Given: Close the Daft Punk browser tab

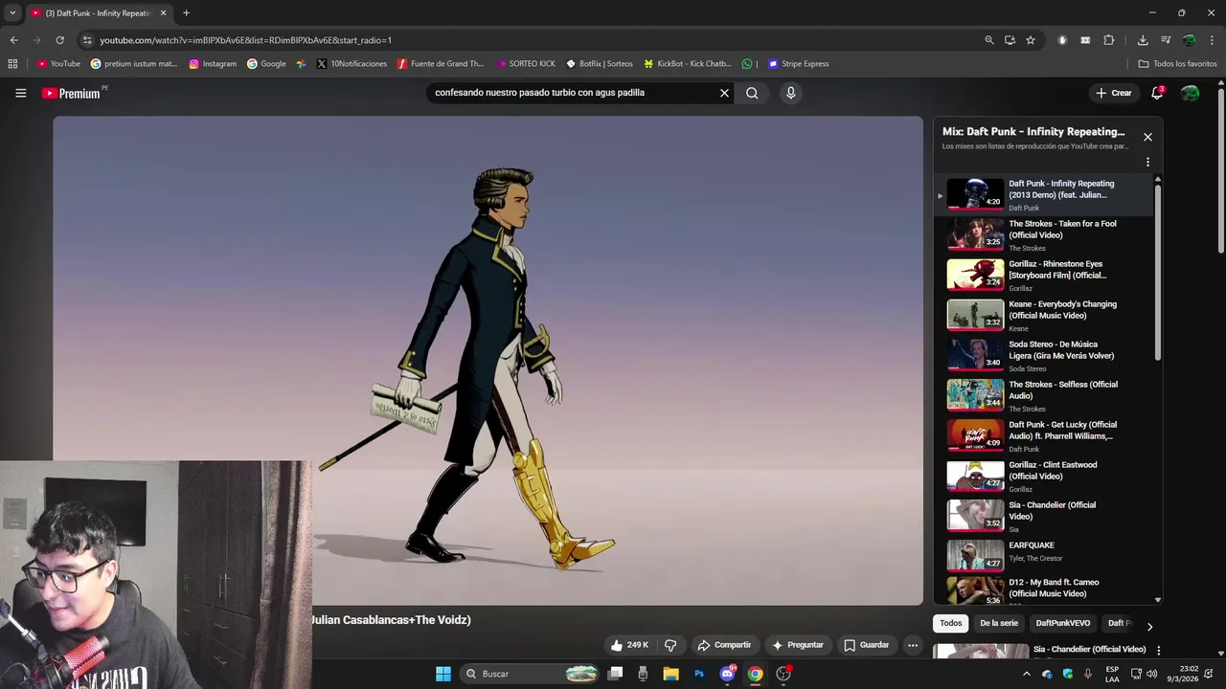Looking at the screenshot, I should click(x=163, y=13).
